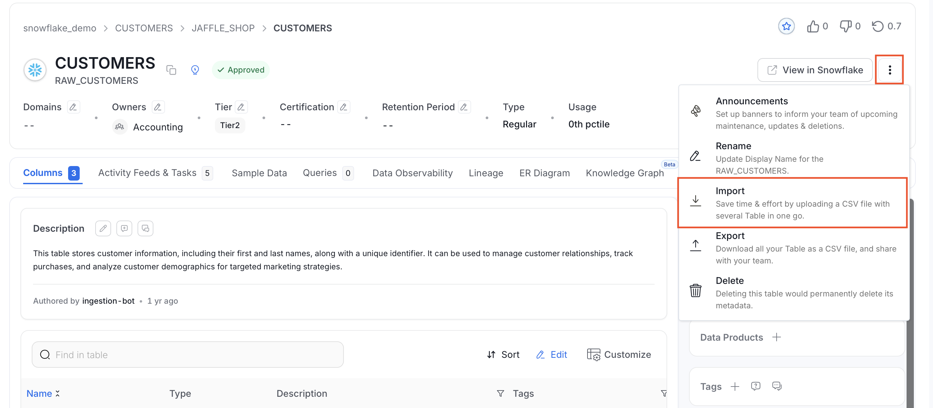Image resolution: width=933 pixels, height=408 pixels.
Task: Sort by Name column header
Action: click(43, 393)
